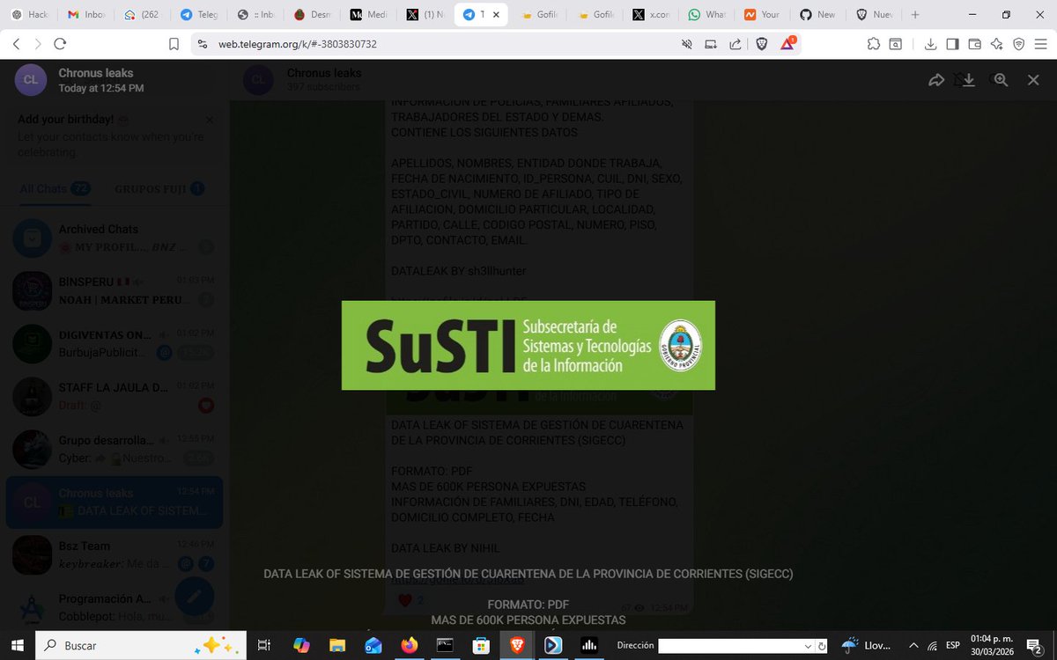Open the notification center icon
The image size is (1057, 660).
1035,645
